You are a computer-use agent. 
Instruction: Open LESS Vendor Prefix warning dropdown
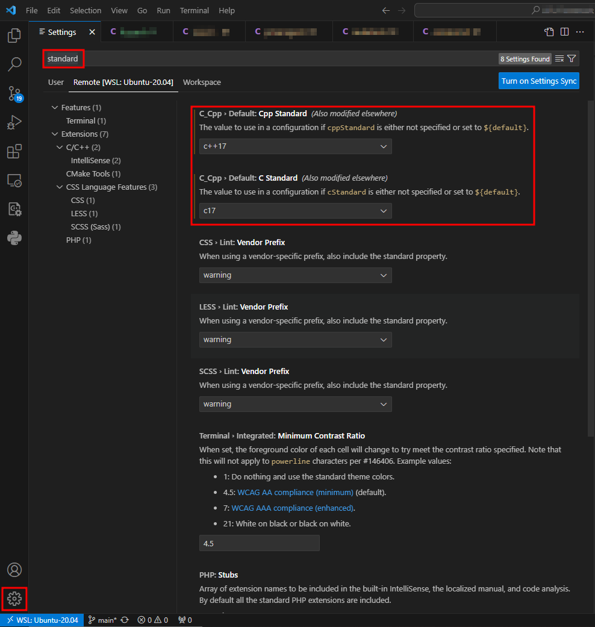(x=296, y=340)
